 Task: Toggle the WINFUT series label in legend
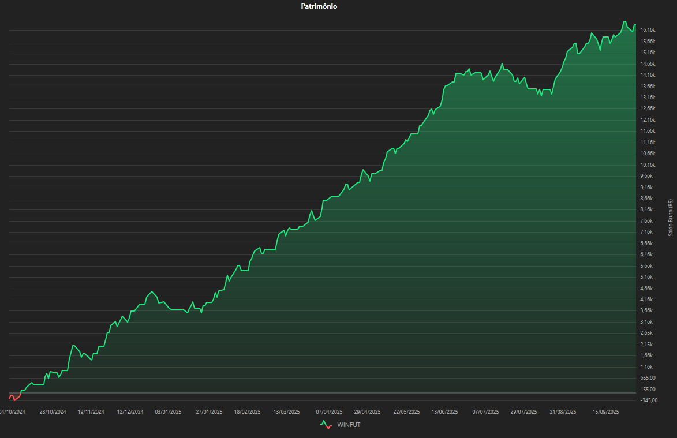(349, 425)
